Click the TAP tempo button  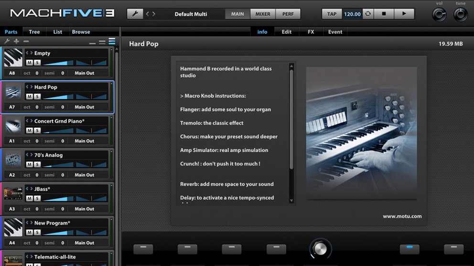click(x=332, y=14)
